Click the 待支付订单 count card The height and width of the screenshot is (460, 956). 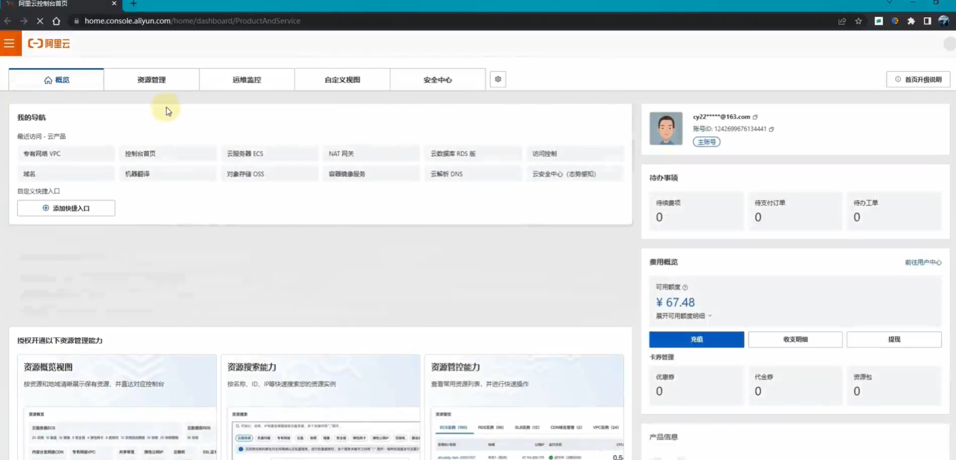click(x=795, y=210)
